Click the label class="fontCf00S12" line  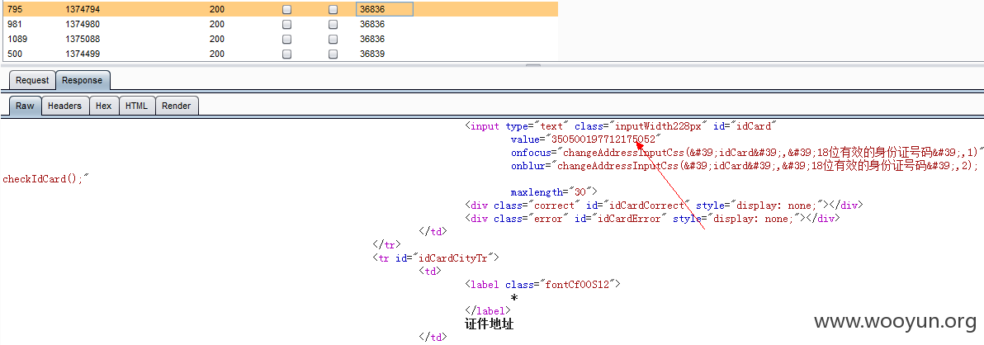point(542,284)
